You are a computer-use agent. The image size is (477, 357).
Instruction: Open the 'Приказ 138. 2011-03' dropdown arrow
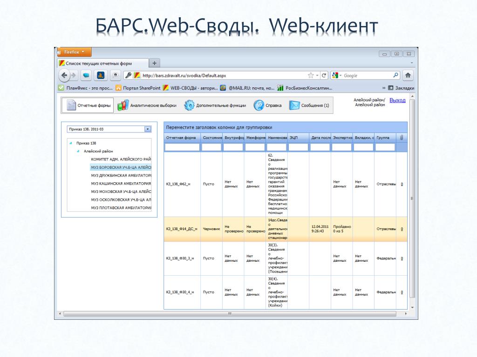pyautogui.click(x=148, y=129)
